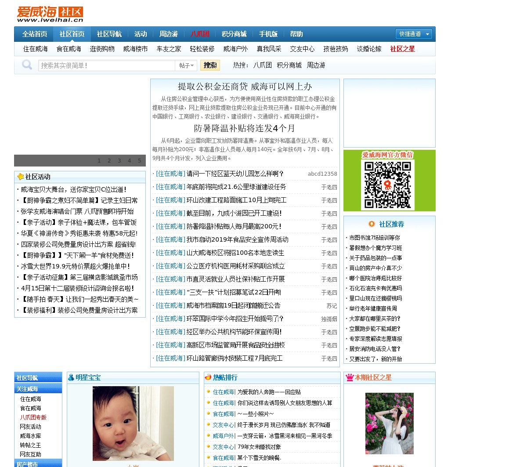This screenshot has height=467, width=527.
Task: Click the crown icon beside 本期社区之星
Action: click(350, 377)
